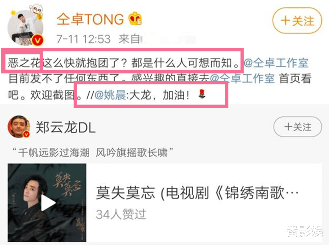Viewport: 329px width, 245px height.
Task: Click the orange V verified badge on 全卓TONG's avatar
Action: tap(38, 40)
